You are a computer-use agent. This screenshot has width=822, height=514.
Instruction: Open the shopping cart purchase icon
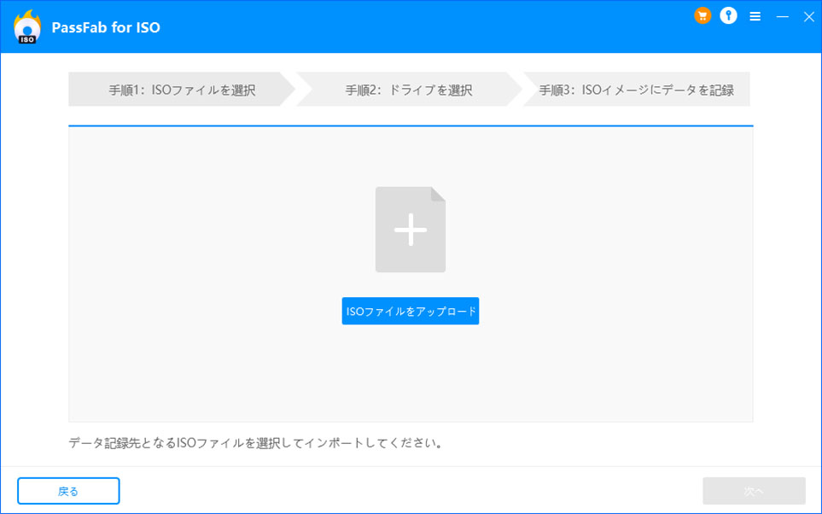click(x=702, y=15)
